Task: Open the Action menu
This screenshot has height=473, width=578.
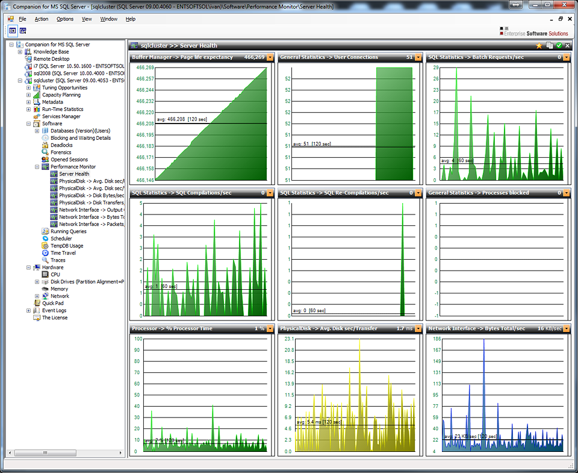Action: click(x=42, y=19)
